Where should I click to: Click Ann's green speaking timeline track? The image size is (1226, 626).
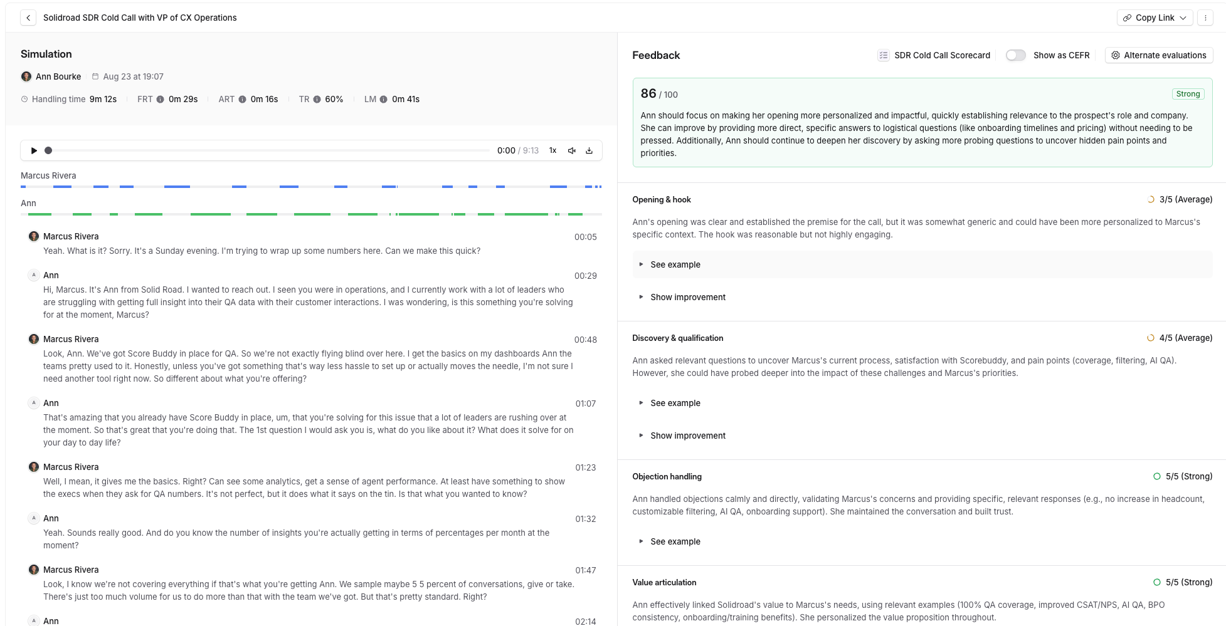coord(311,214)
